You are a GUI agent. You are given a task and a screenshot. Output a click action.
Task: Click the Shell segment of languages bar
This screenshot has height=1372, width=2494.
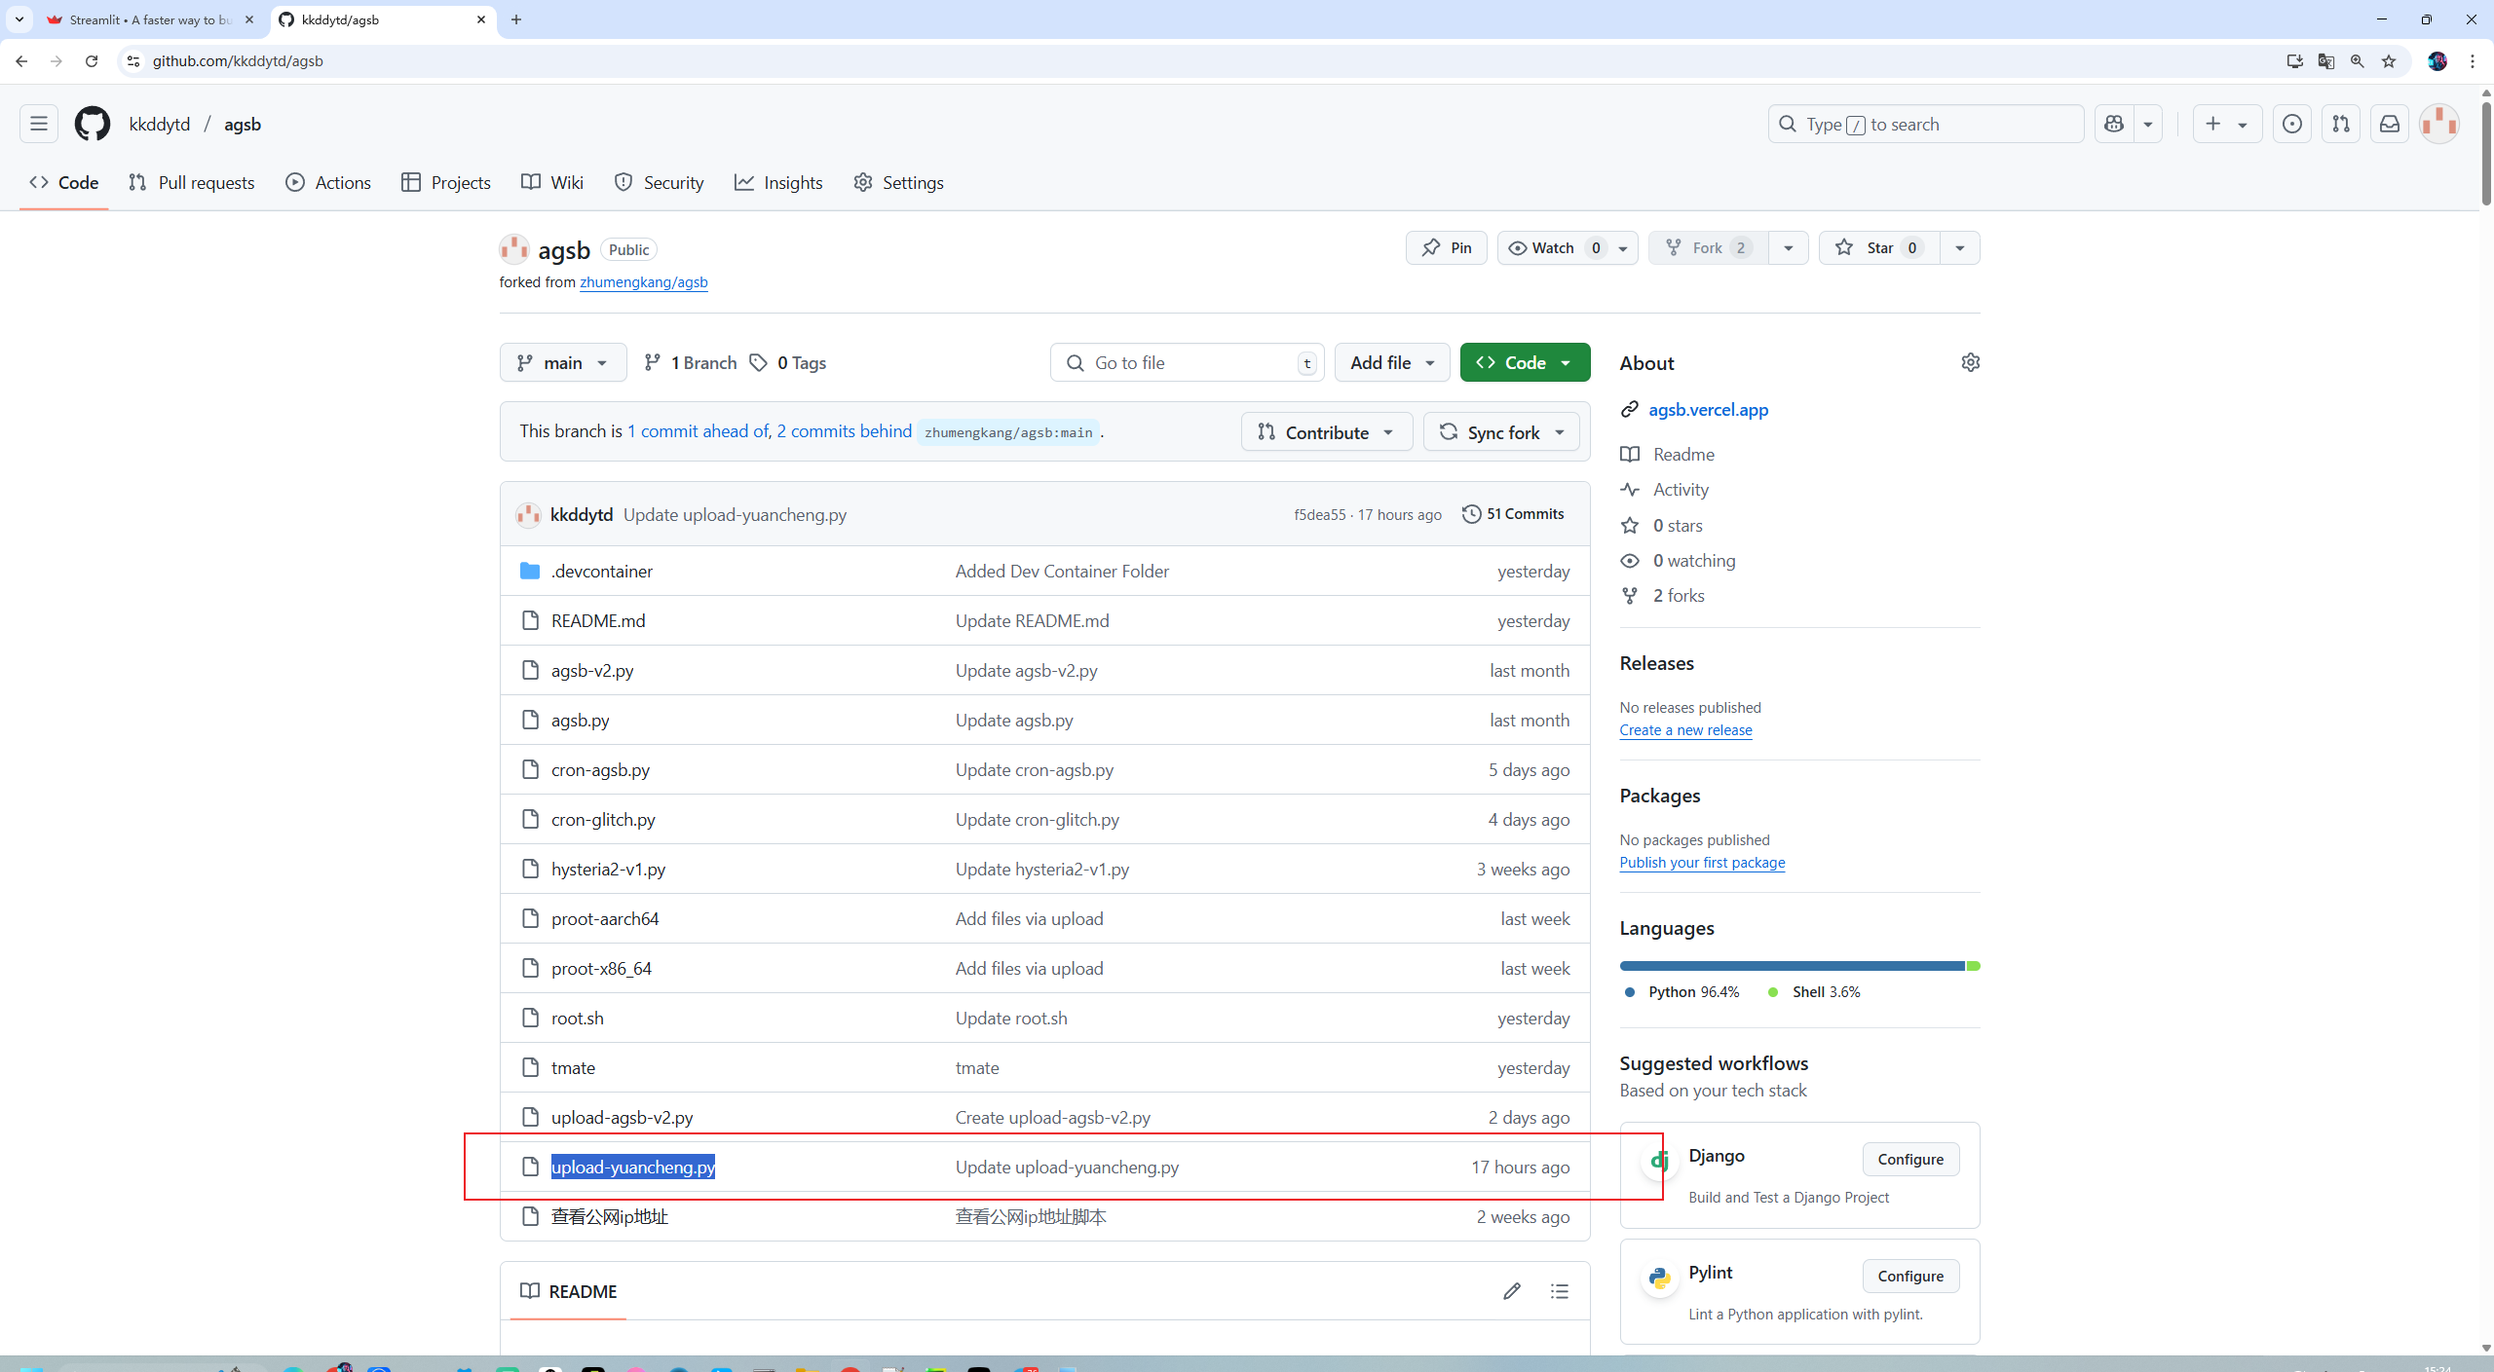[x=1974, y=966]
